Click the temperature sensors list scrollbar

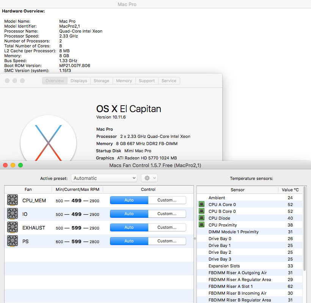(305, 229)
